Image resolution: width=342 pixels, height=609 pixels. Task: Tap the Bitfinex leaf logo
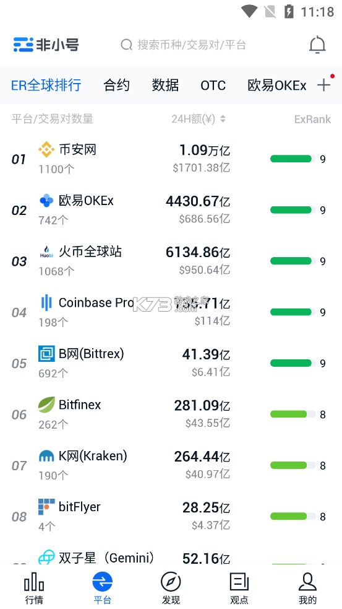[46, 405]
